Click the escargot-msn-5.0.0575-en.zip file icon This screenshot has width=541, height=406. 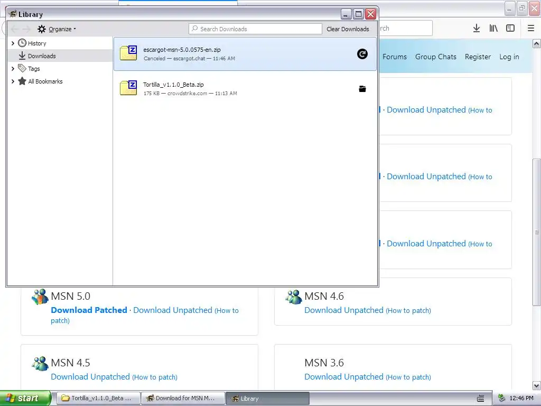pyautogui.click(x=128, y=53)
